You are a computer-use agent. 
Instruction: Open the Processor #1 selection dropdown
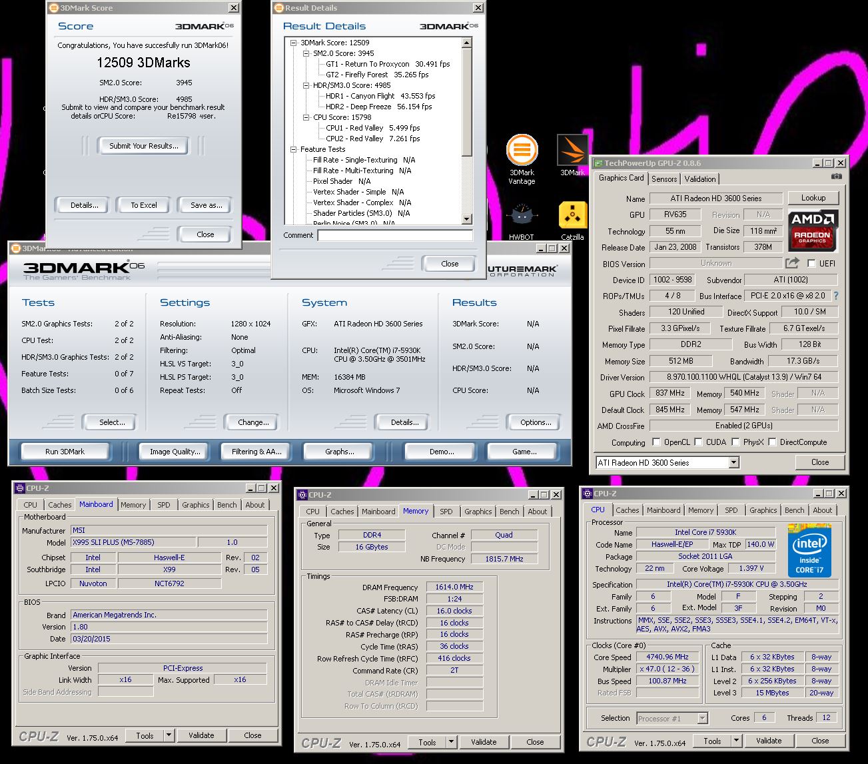(x=702, y=718)
